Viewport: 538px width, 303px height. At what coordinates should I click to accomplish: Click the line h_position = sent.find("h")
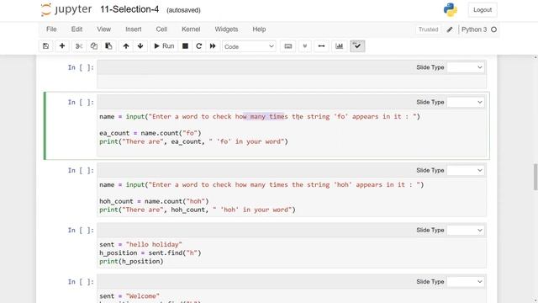coord(150,252)
